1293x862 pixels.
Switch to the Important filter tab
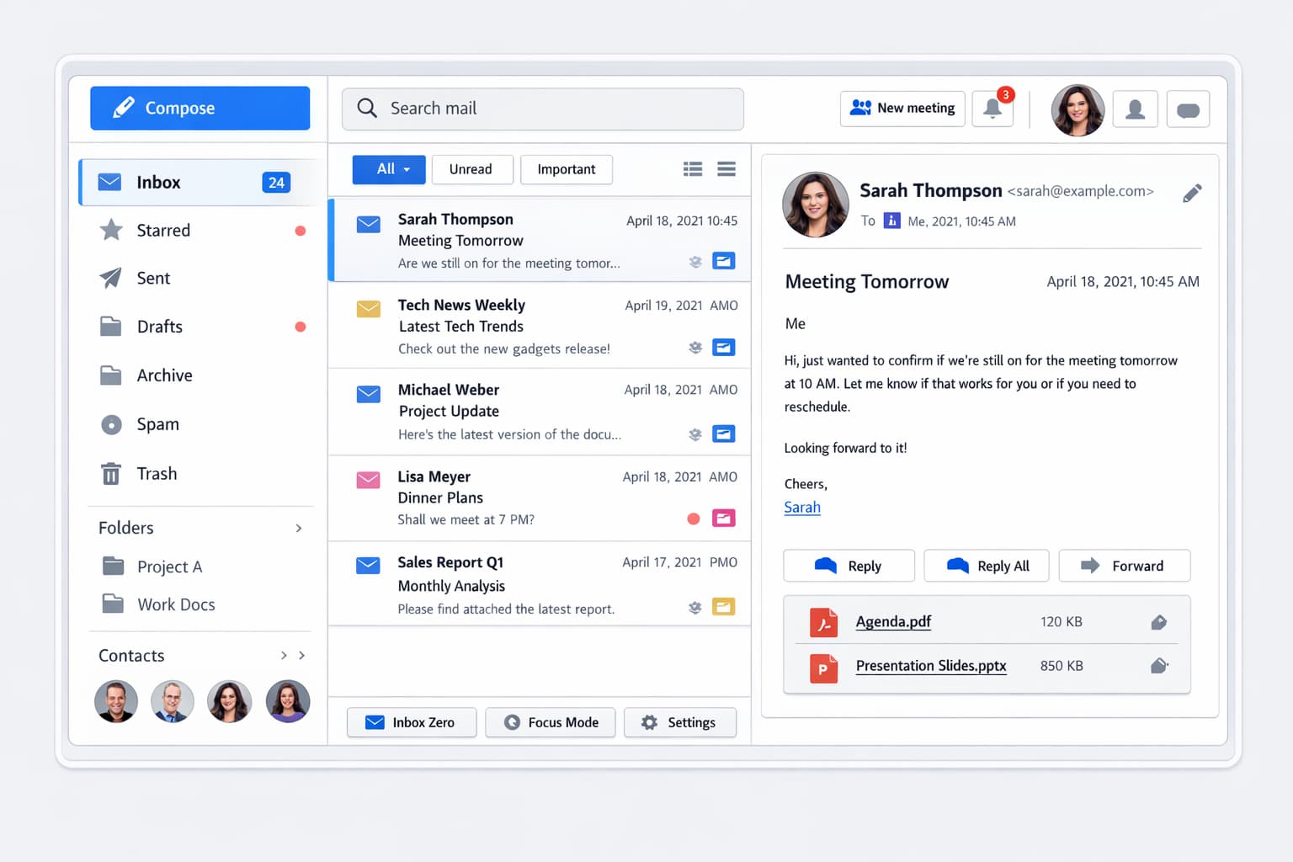coord(566,169)
